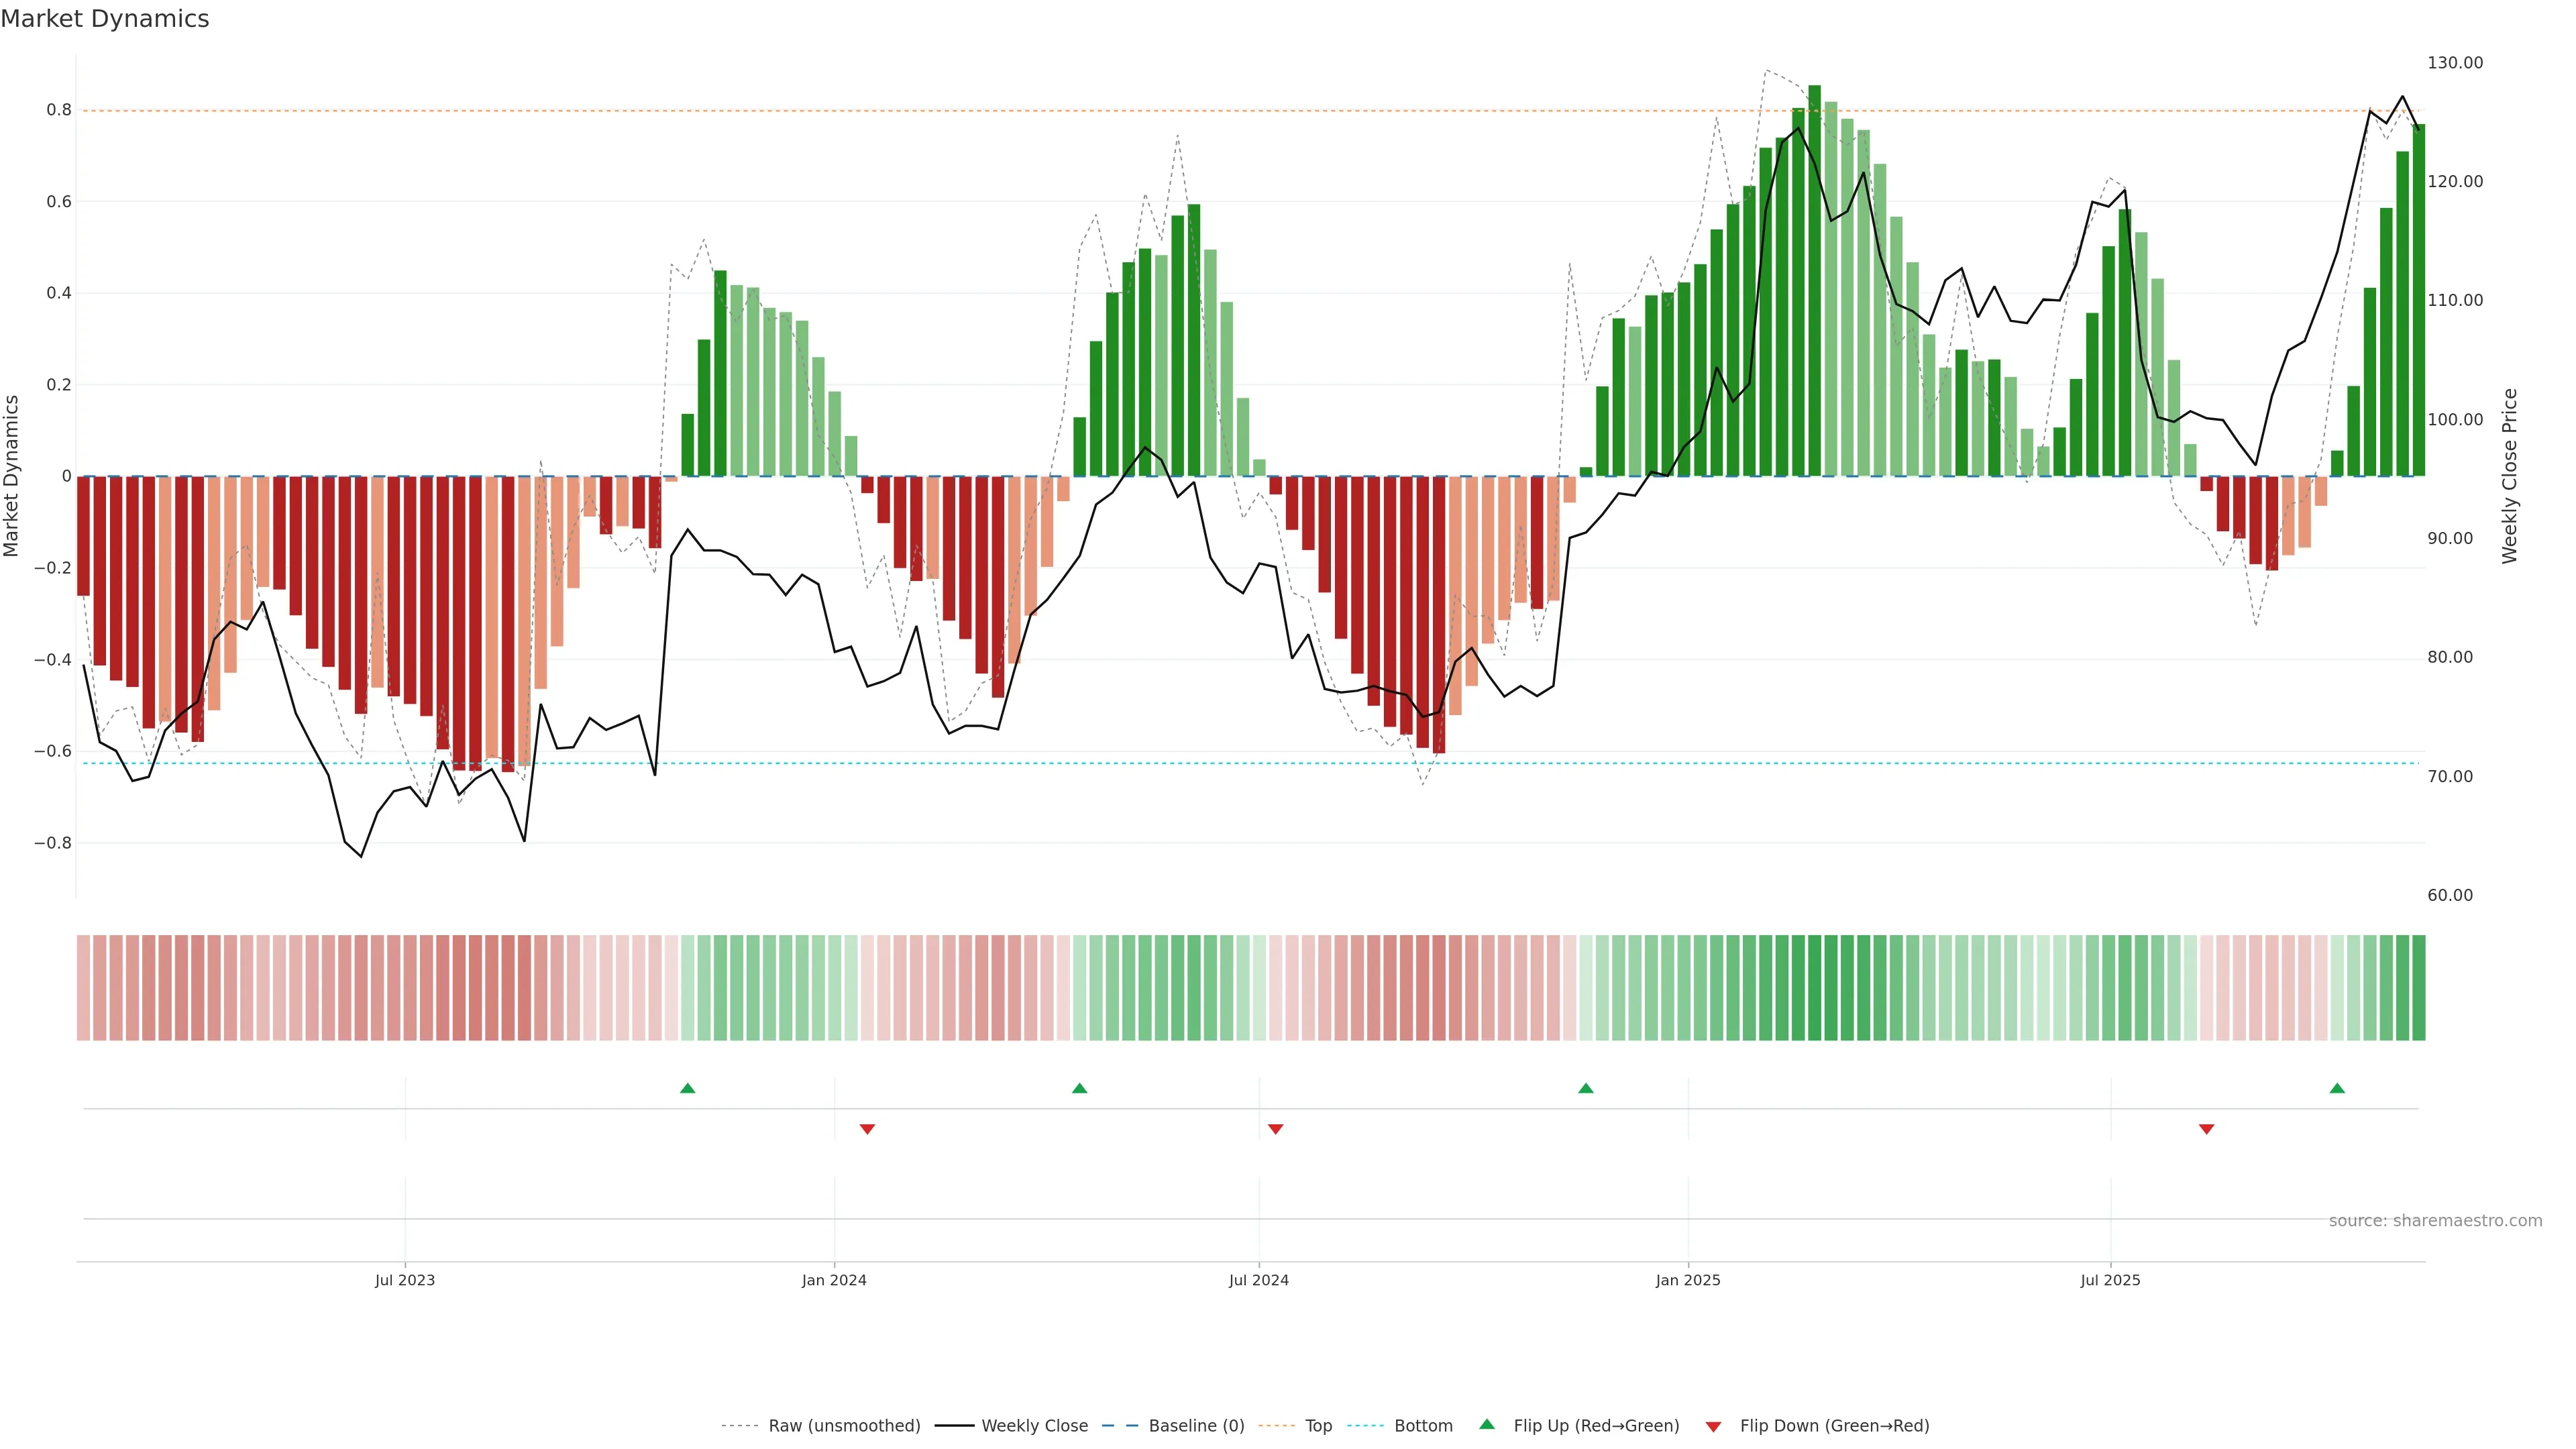Screen dimensions: 2576x1449
Task: Click the green flip-up marker before Jan 2025
Action: pos(1585,1088)
